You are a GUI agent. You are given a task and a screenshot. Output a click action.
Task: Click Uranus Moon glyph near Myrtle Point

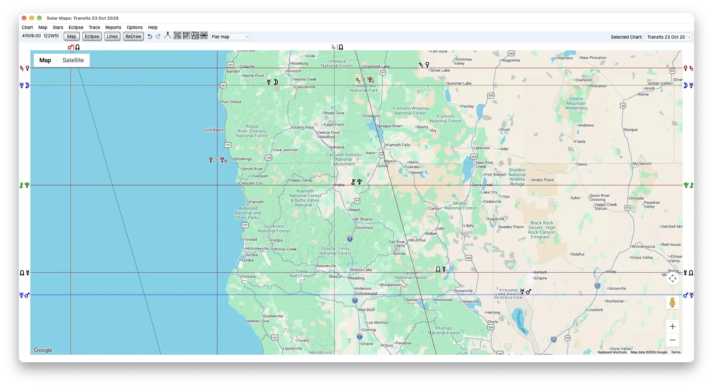pyautogui.click(x=272, y=82)
